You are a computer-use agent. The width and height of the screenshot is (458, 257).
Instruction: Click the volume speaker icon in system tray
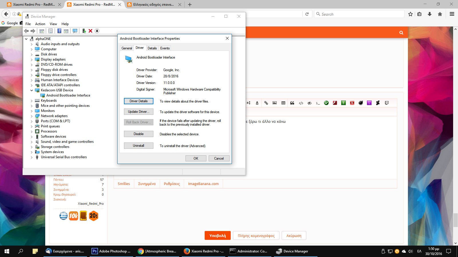click(x=410, y=251)
